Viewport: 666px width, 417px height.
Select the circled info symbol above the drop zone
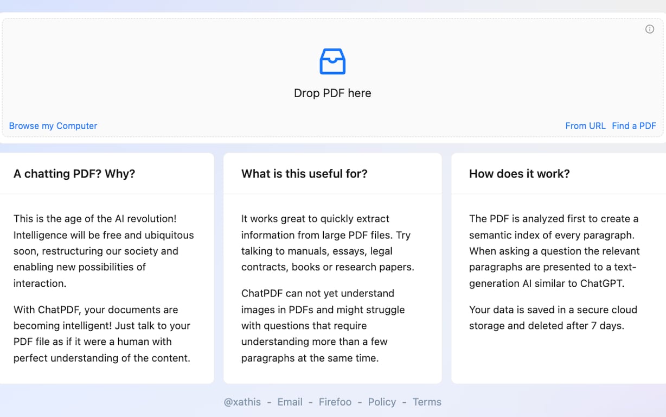click(x=649, y=29)
